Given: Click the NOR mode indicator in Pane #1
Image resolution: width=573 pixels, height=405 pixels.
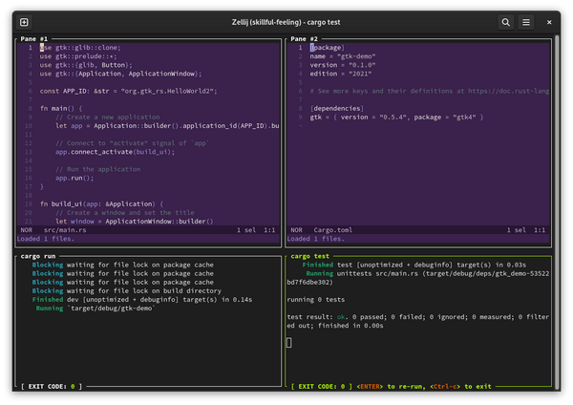Looking at the screenshot, I should pos(27,230).
